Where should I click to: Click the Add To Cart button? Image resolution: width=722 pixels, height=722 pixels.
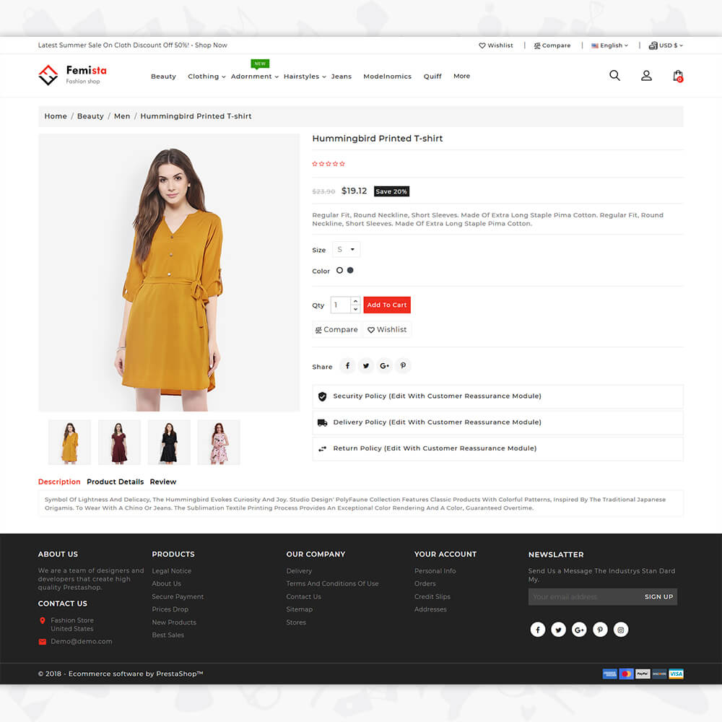click(387, 305)
